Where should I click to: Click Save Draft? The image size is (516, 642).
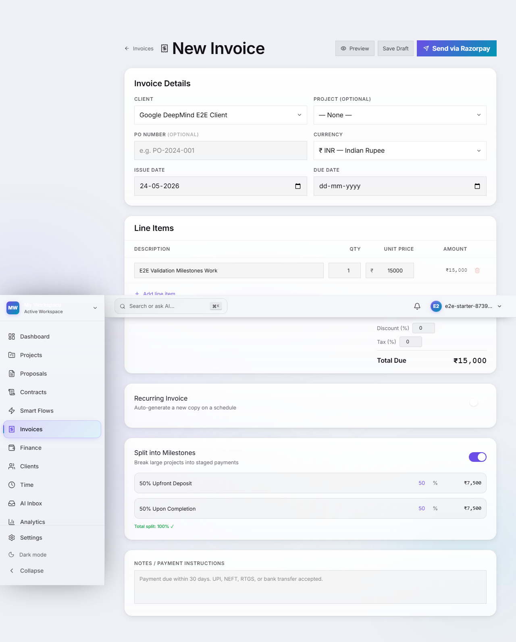coord(395,48)
